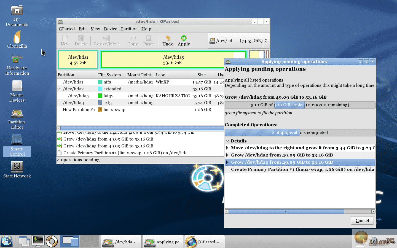Screen dimensions: 397x248
Task: Click the ntfs color swatch for /dev/hda1
Action: (100, 82)
